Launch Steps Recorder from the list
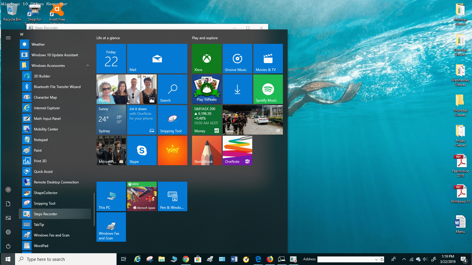The width and height of the screenshot is (472, 265). tap(55, 214)
